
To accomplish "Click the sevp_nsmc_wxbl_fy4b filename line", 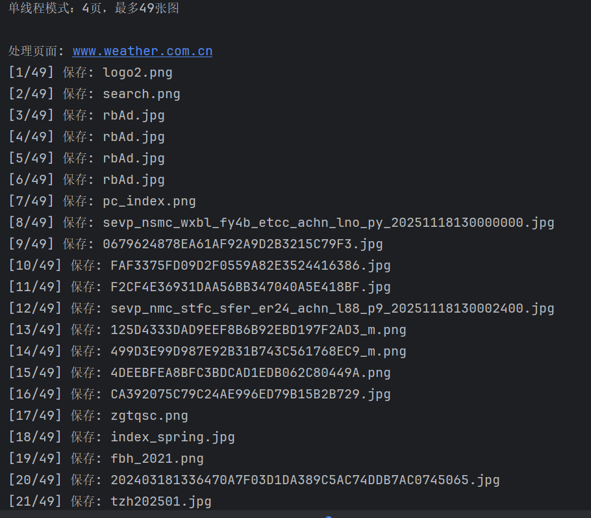I will click(281, 222).
